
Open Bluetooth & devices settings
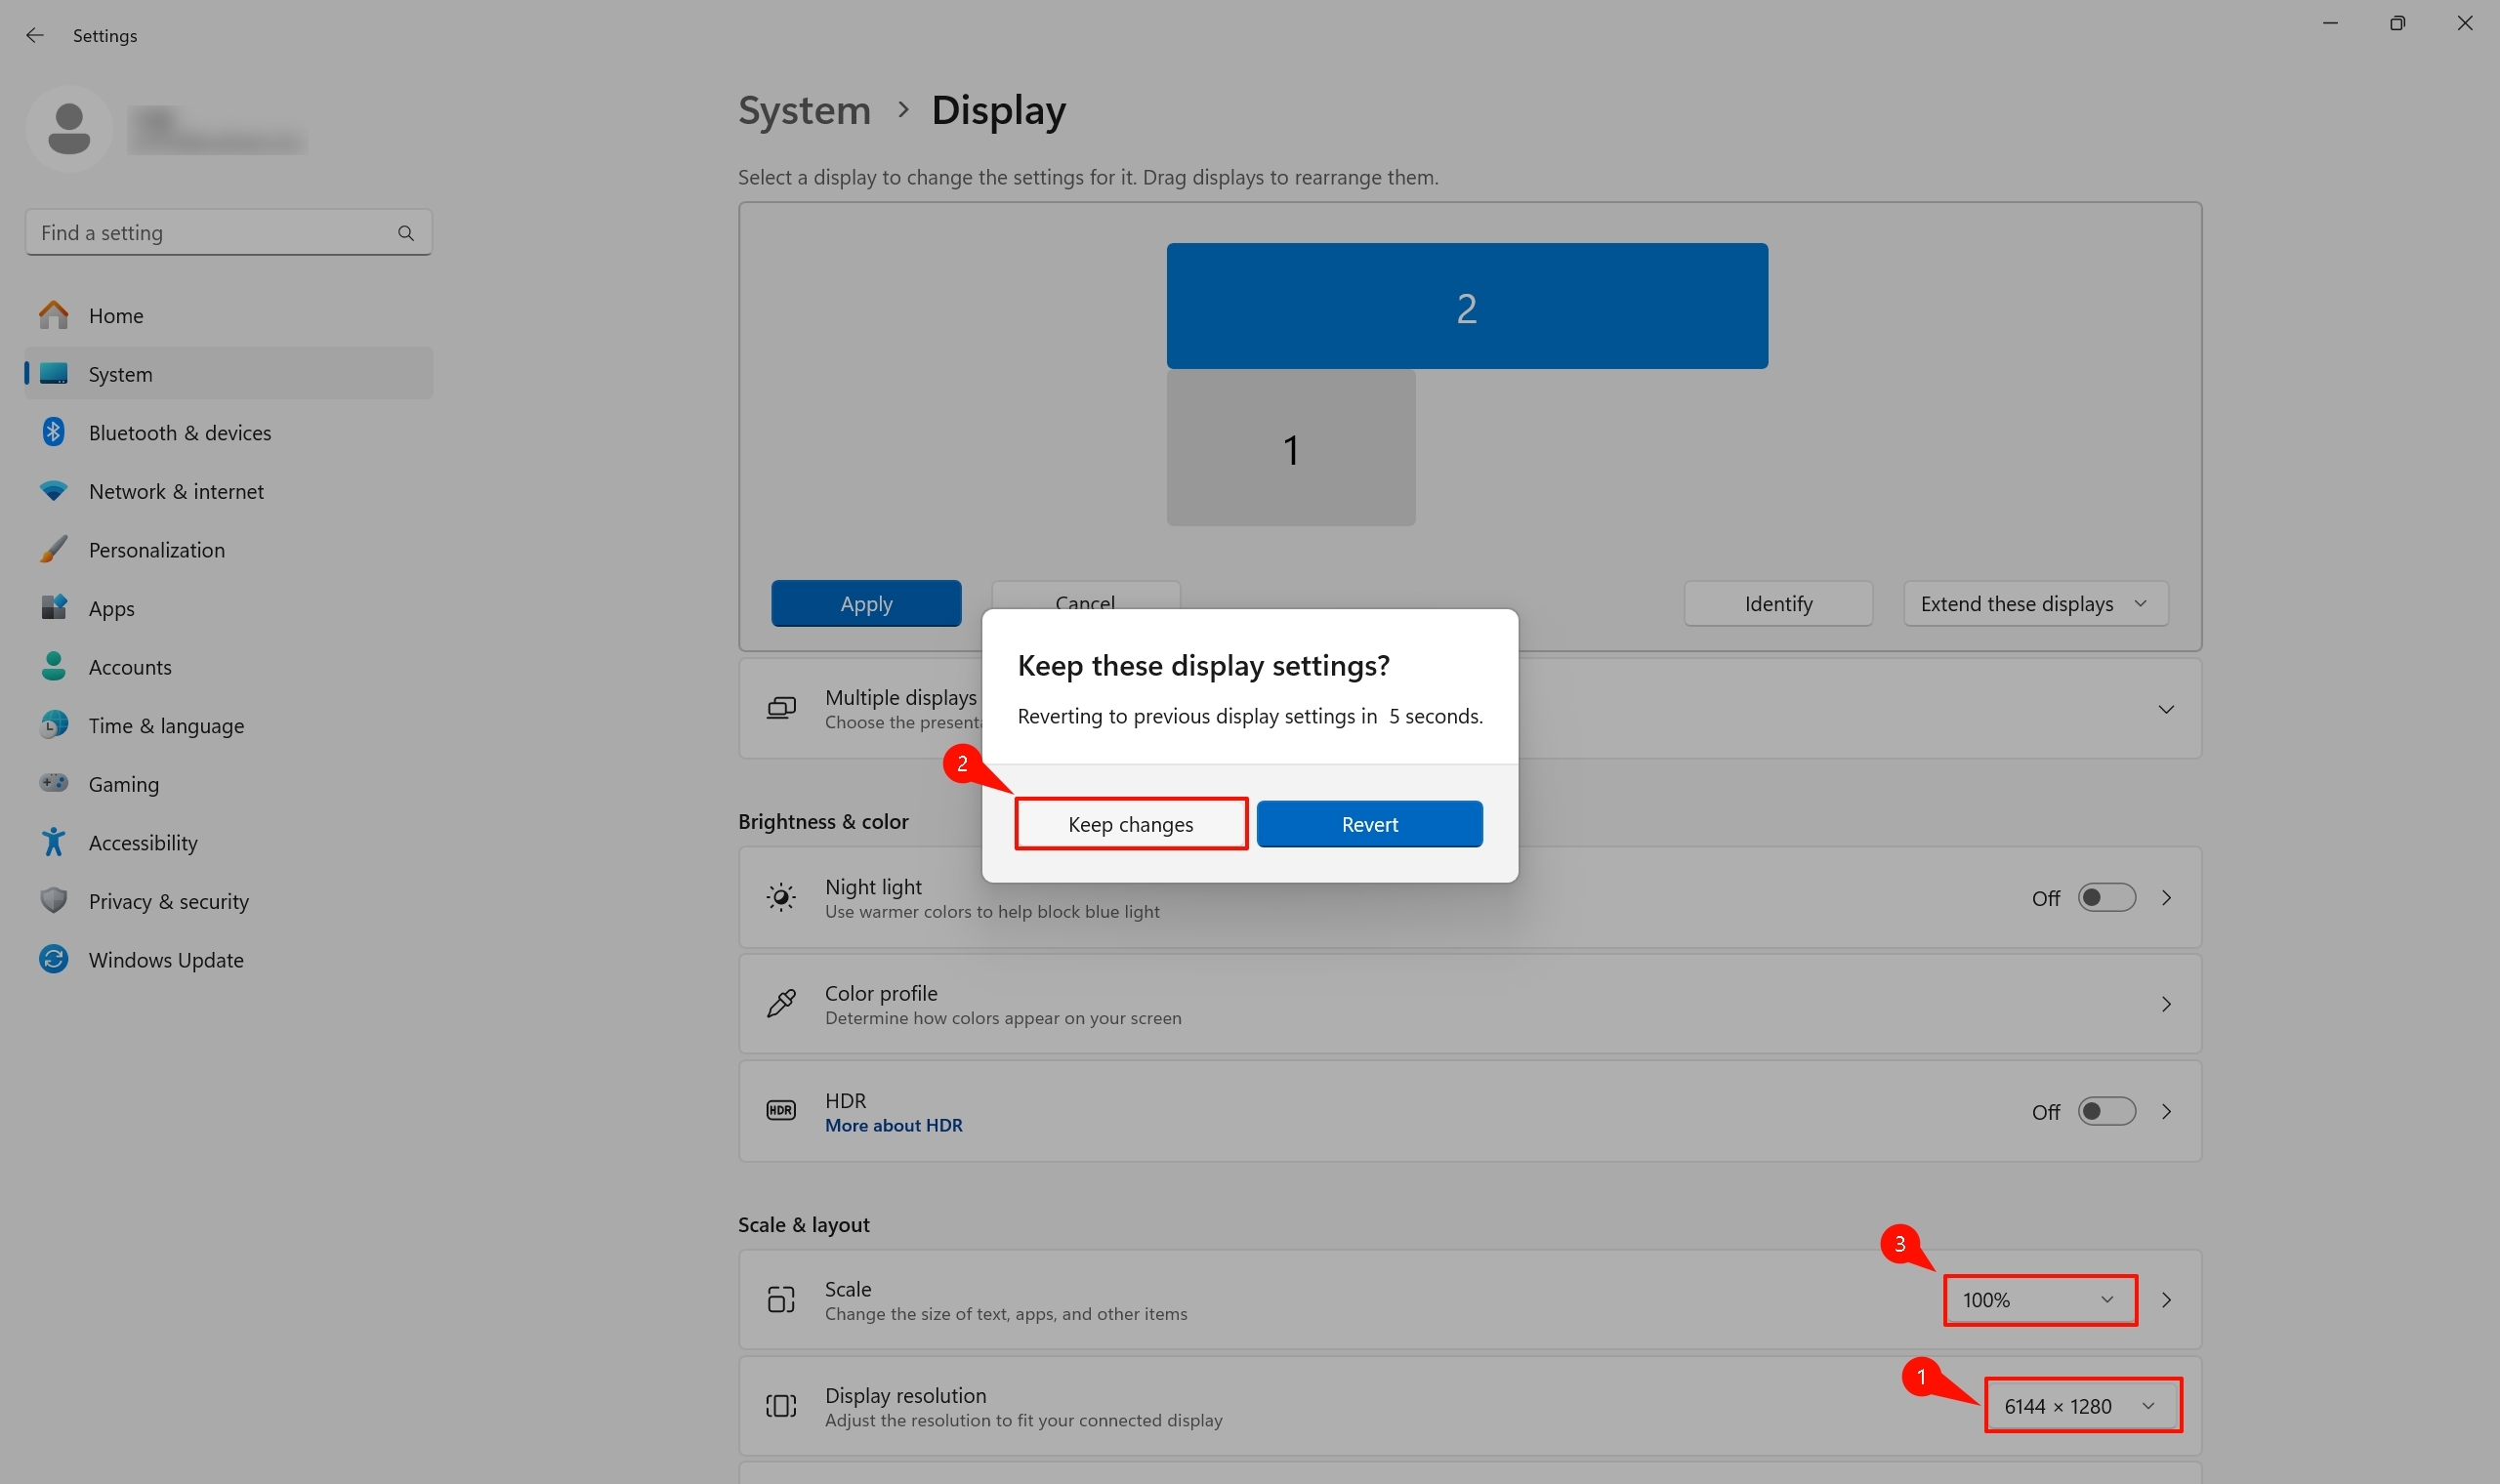pyautogui.click(x=179, y=433)
